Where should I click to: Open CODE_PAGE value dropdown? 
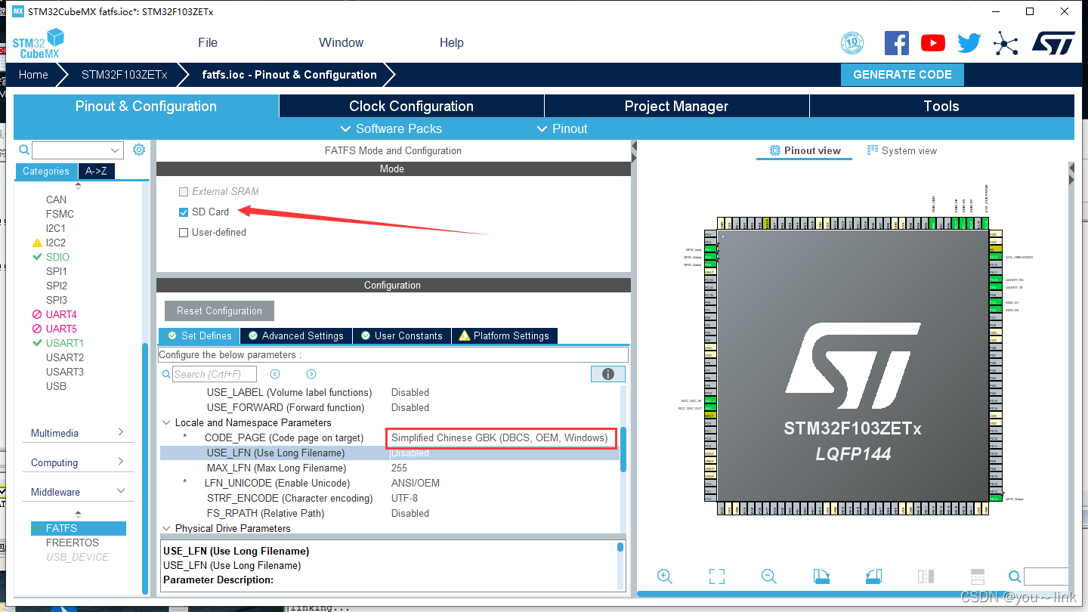499,437
